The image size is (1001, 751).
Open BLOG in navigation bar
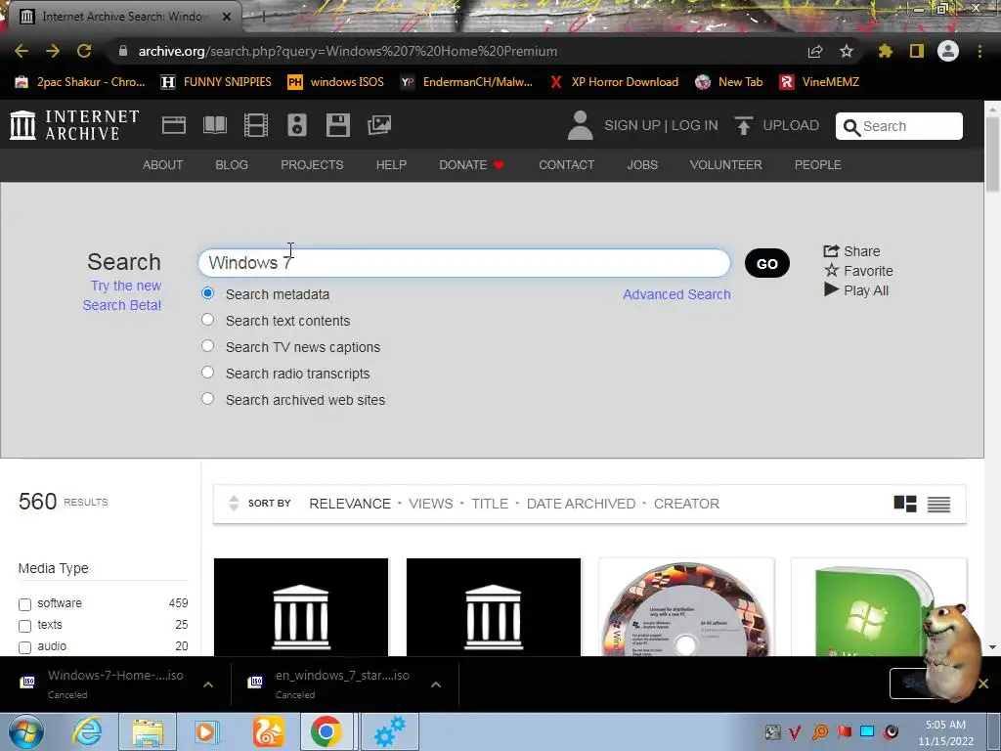(x=232, y=164)
